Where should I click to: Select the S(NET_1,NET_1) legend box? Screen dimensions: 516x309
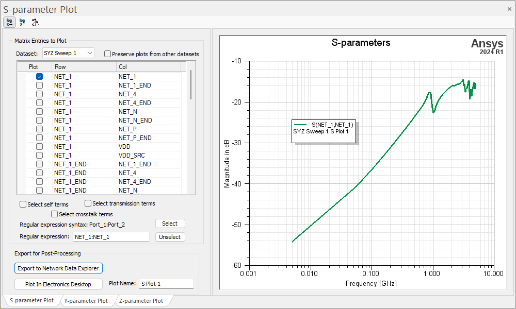[324, 130]
